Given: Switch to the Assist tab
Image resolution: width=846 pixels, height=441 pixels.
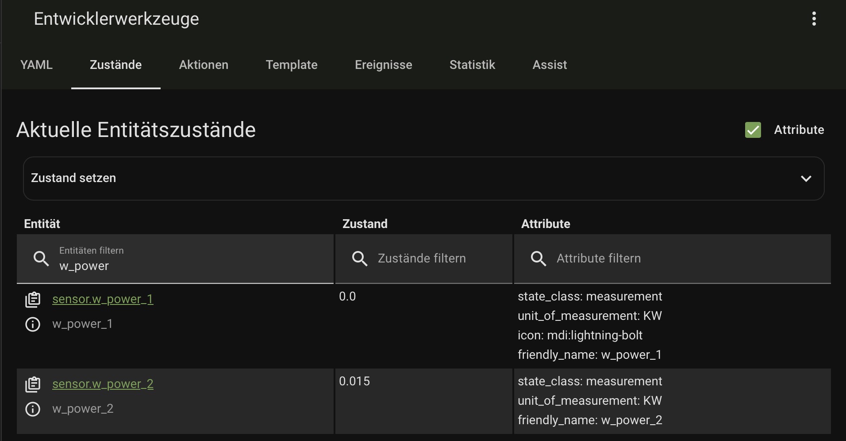Looking at the screenshot, I should click(550, 65).
